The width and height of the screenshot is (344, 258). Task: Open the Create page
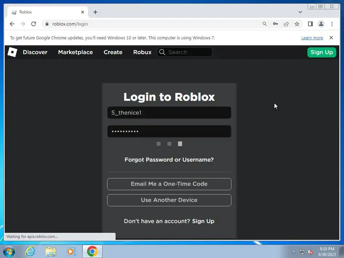(x=113, y=52)
